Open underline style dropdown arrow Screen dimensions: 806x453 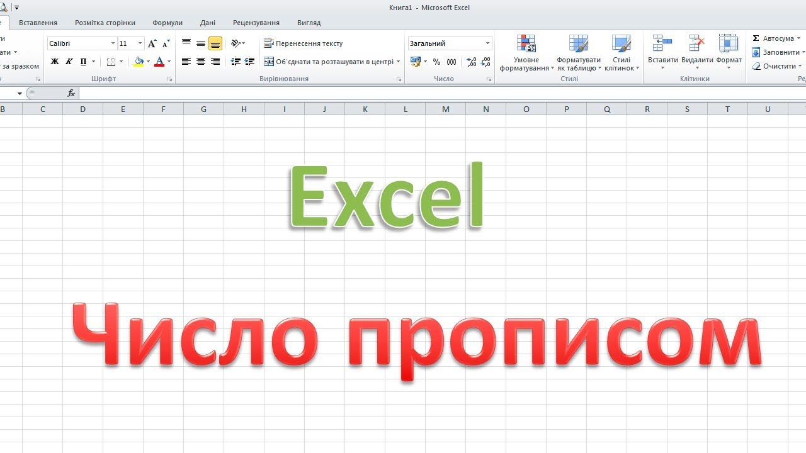94,62
